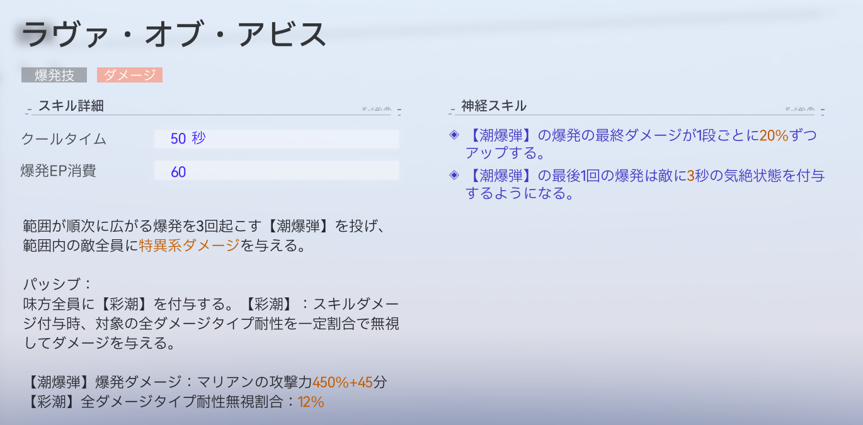
Task: Click the neural skill about 3秒の気絶状態
Action: [x=644, y=184]
